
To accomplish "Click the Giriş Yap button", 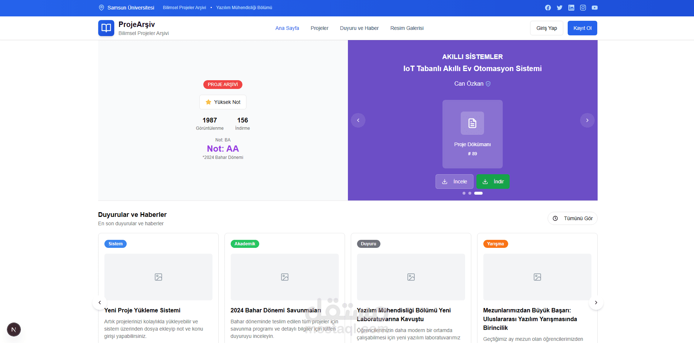I will [x=547, y=28].
